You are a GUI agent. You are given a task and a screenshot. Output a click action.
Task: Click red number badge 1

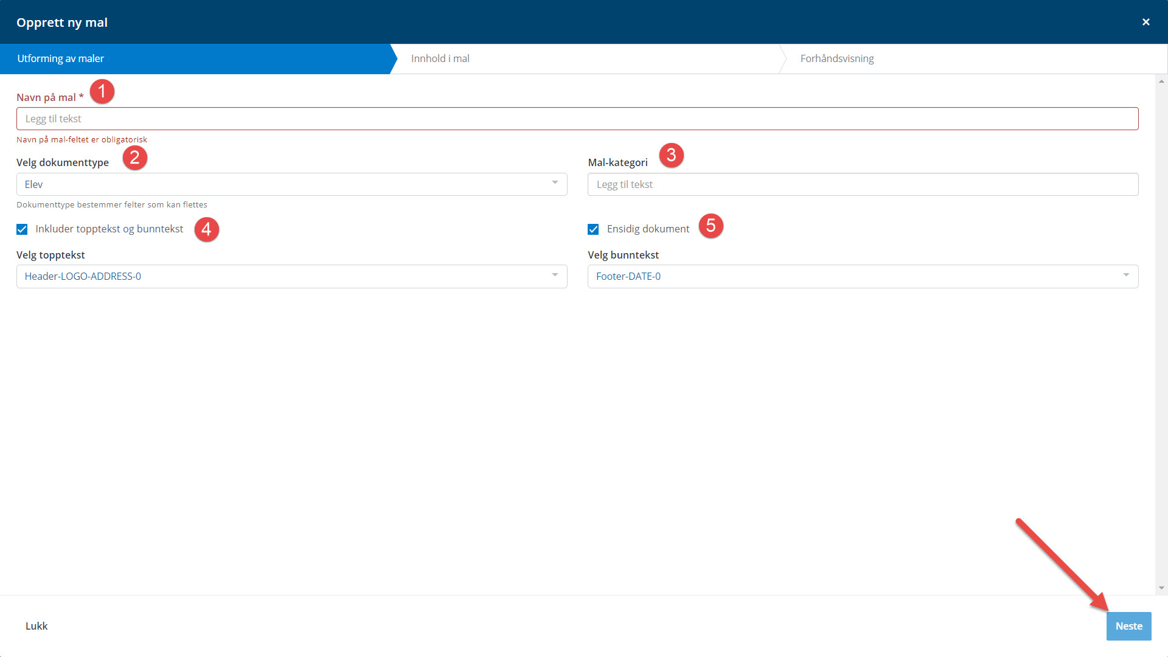click(x=102, y=91)
